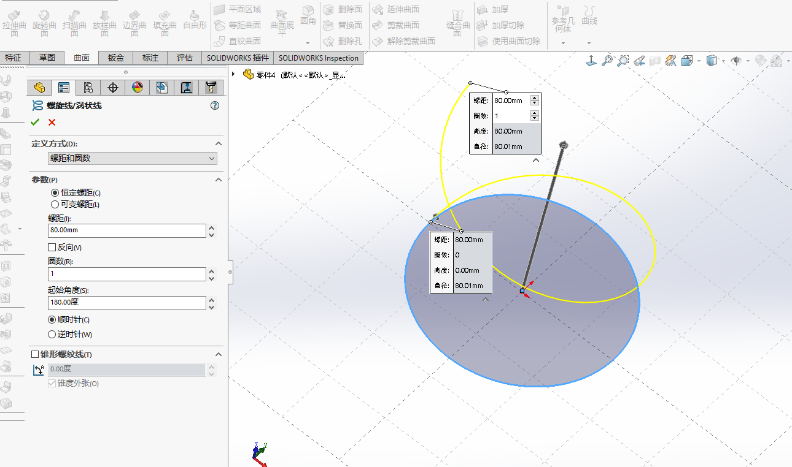Click the Revolved Surface (旋转曲面) tool

pos(44,22)
